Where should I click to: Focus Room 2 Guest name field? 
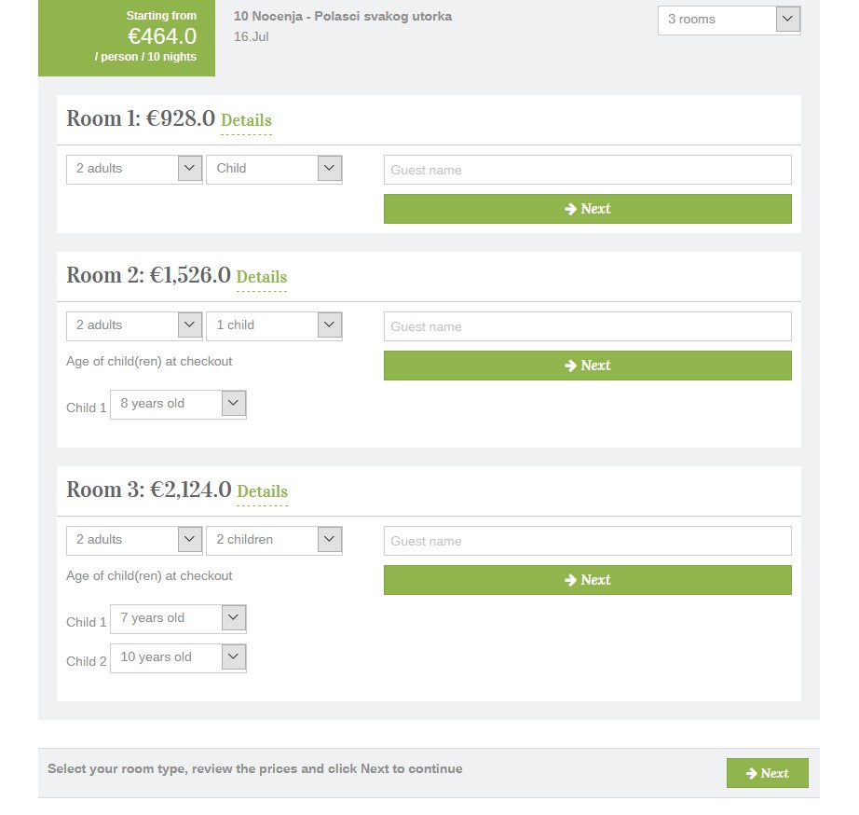[x=587, y=326]
